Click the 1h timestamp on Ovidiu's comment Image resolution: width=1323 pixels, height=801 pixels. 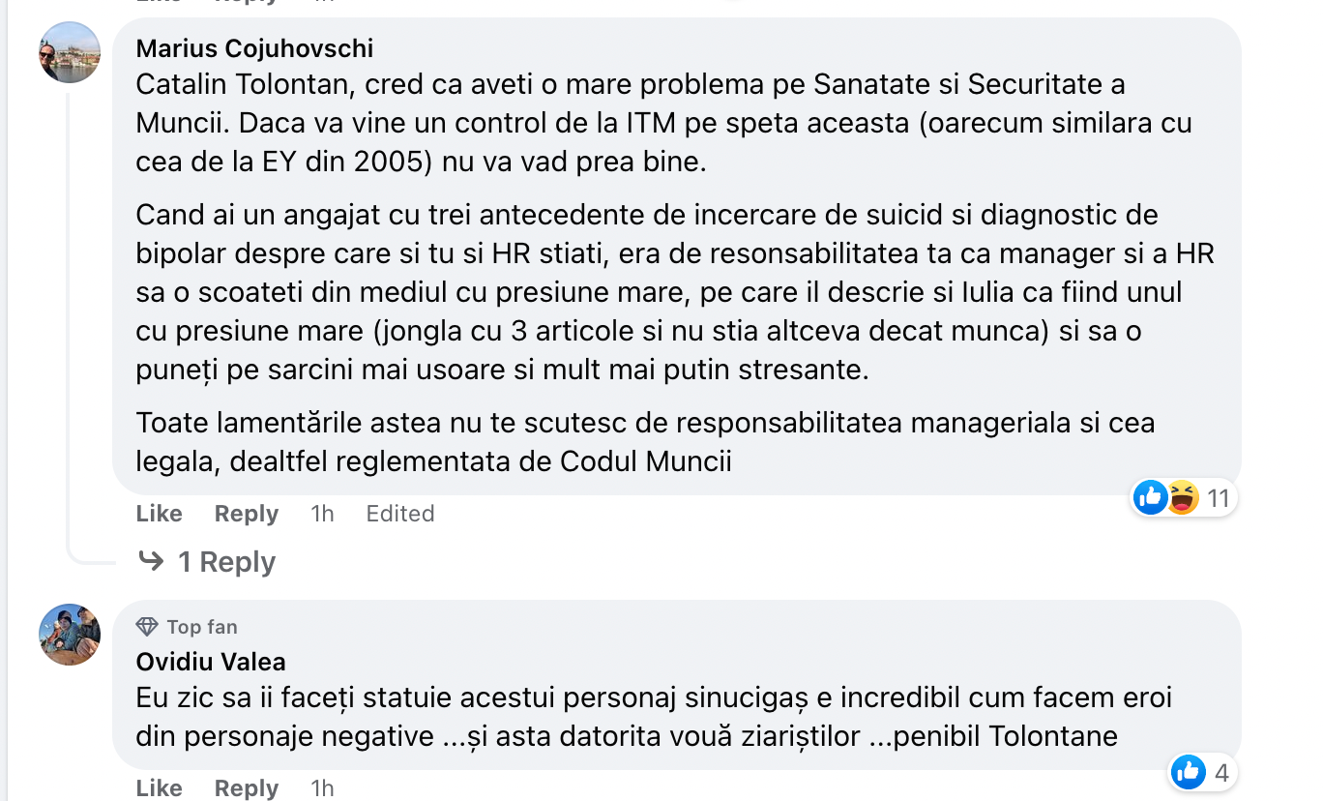click(322, 788)
